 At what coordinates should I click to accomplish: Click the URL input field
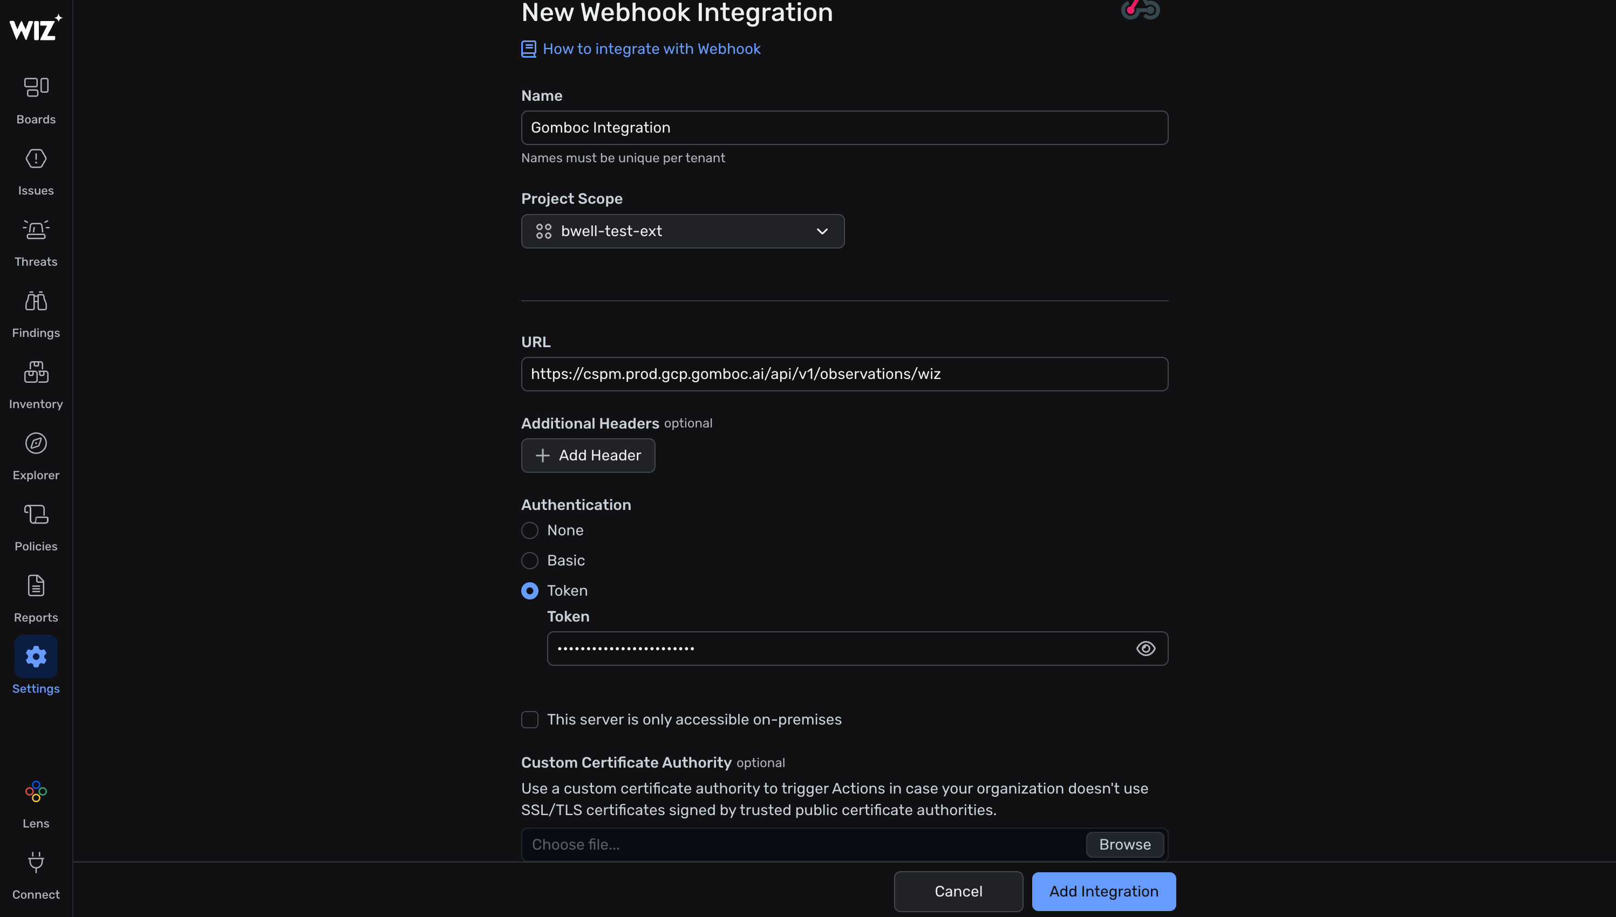click(844, 374)
